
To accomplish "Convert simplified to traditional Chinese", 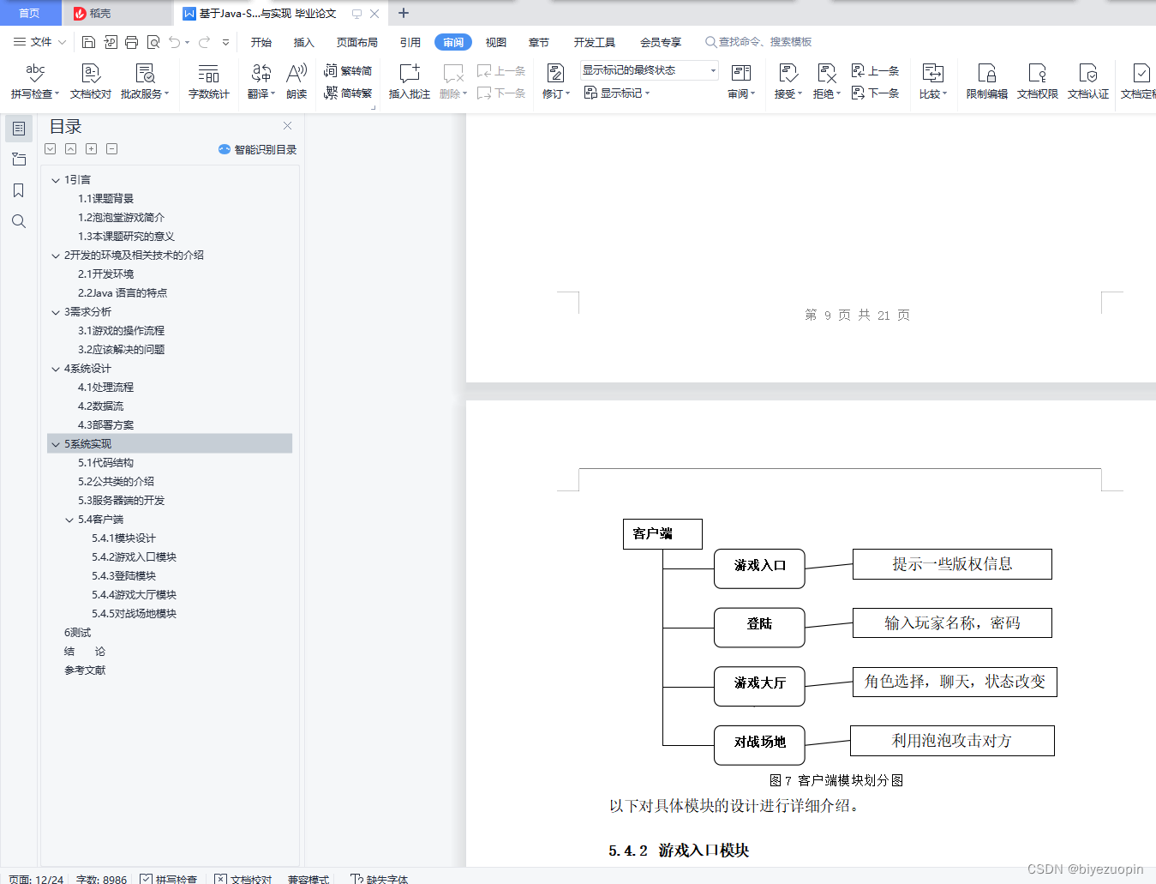I will coord(348,93).
